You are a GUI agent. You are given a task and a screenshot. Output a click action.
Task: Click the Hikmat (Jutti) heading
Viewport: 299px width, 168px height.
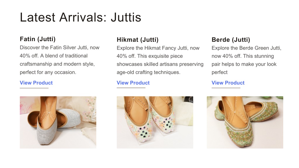[x=138, y=40]
